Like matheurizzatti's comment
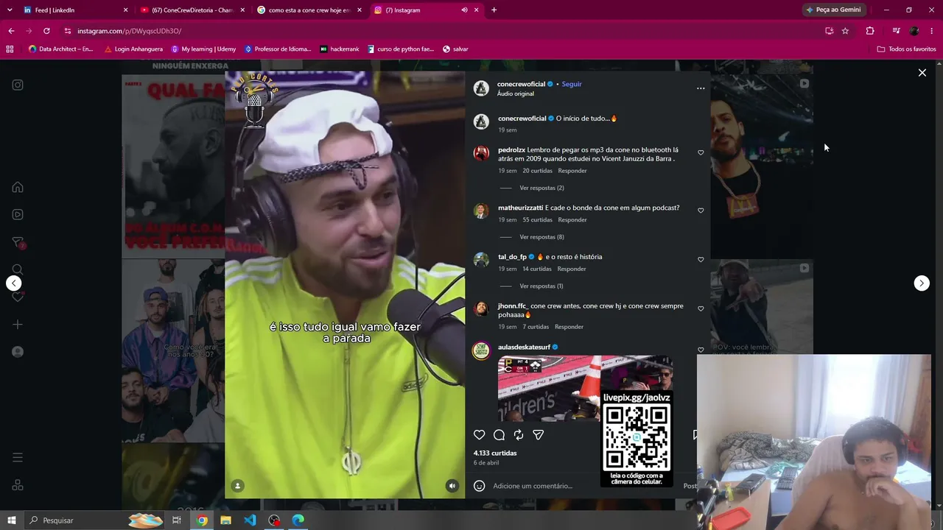 701,211
